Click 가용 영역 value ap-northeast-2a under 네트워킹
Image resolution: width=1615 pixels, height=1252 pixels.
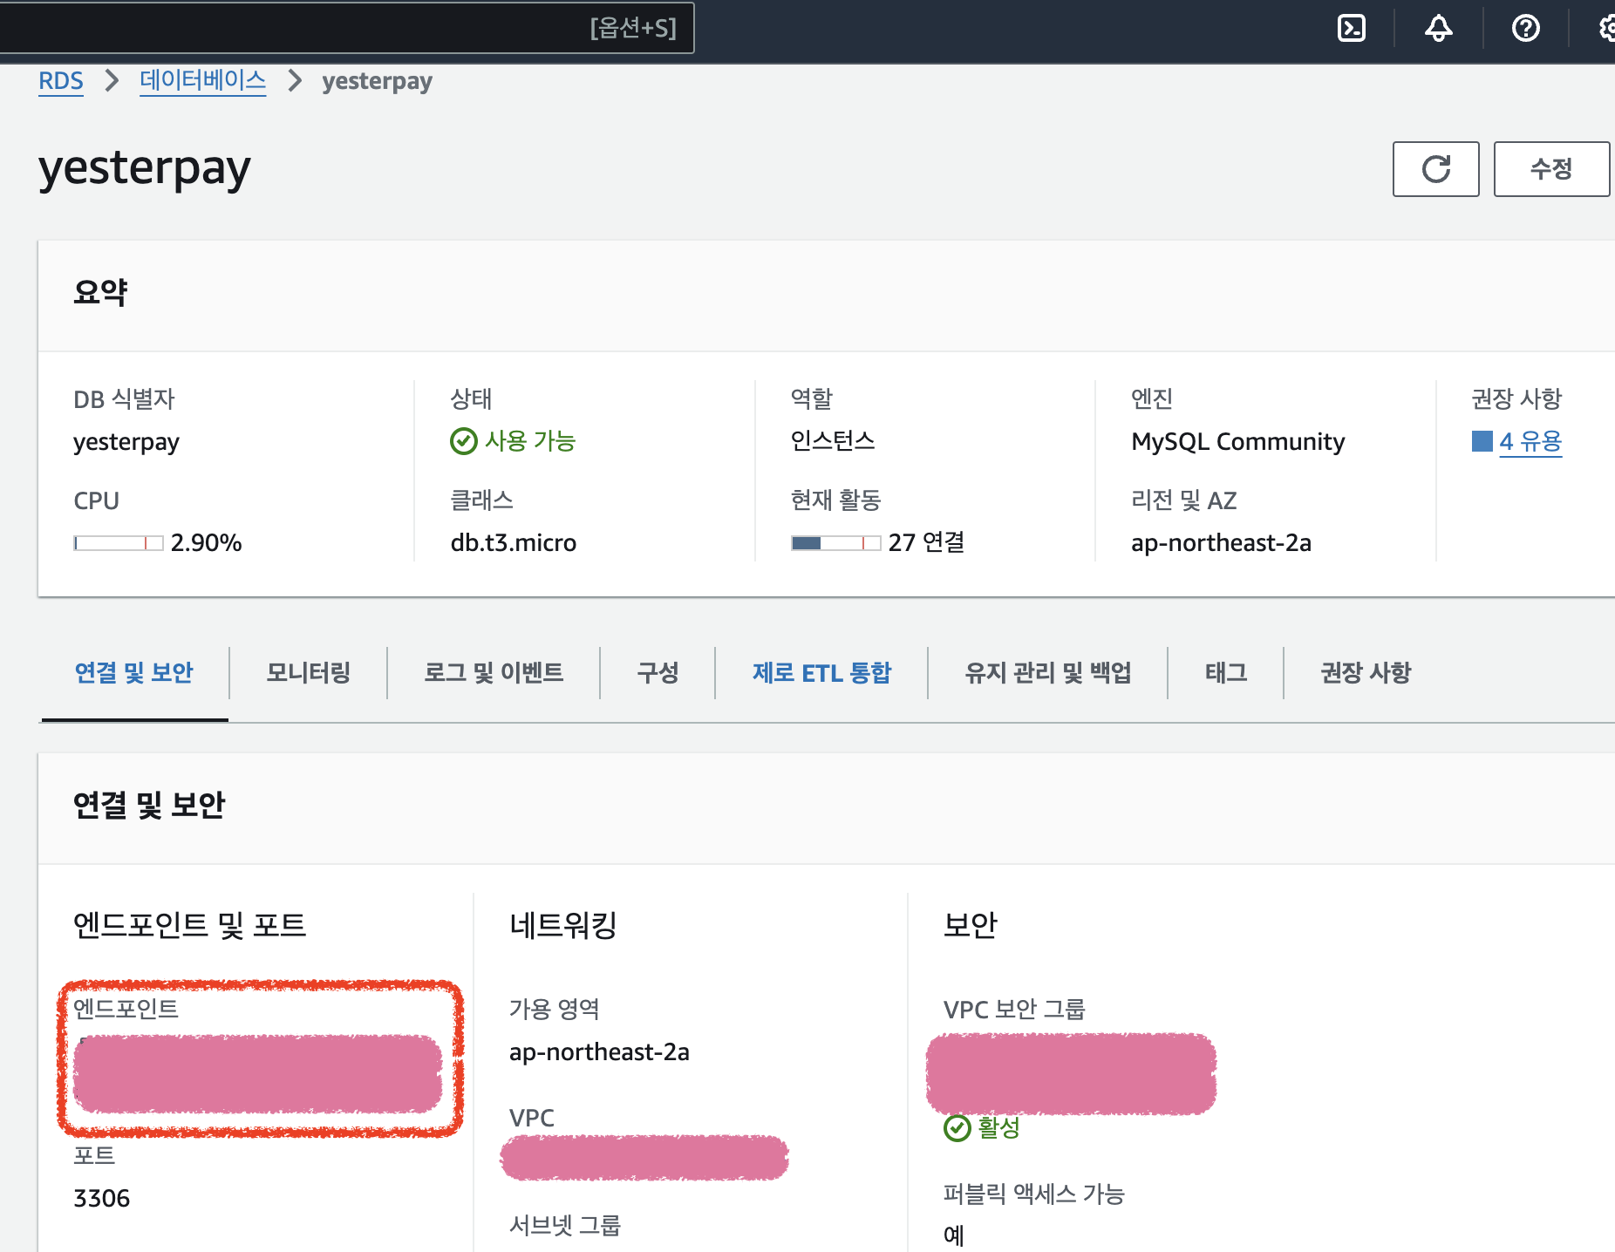tap(599, 1052)
